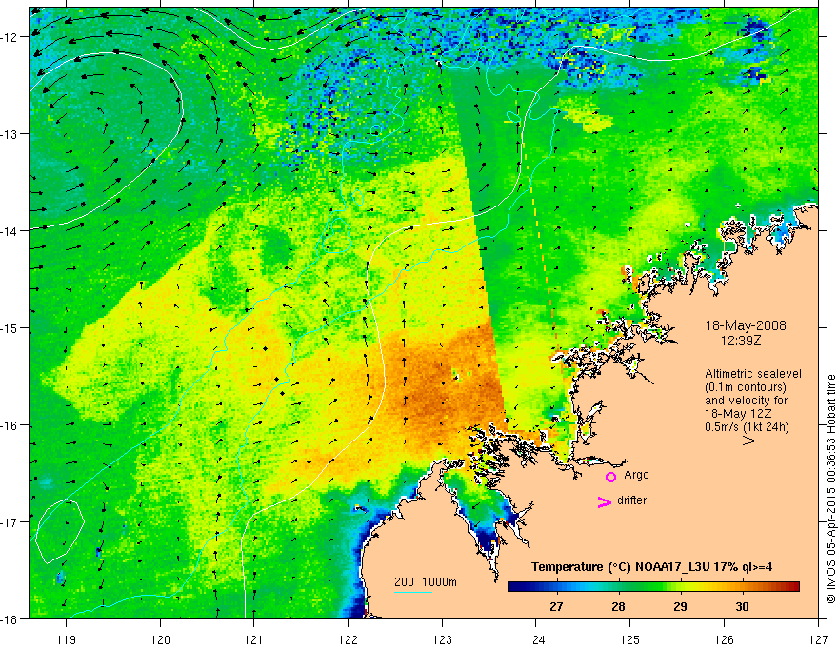Click the temperature color bar legend

pos(653,587)
